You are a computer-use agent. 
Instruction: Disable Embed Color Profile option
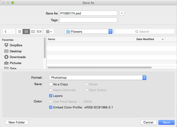[x=51, y=108]
